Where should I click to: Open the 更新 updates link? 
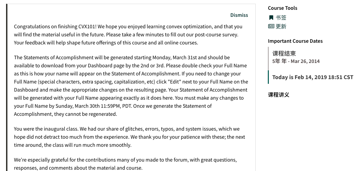point(281,27)
